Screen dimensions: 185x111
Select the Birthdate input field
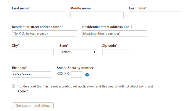[x=31, y=74]
